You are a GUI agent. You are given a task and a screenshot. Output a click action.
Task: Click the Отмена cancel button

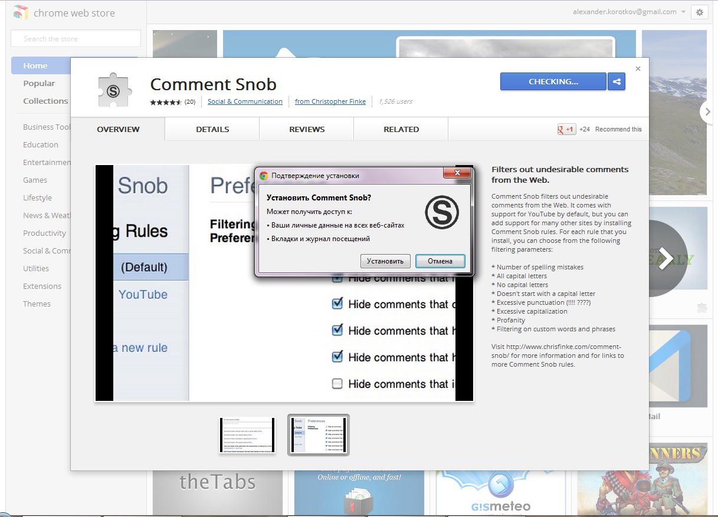pyautogui.click(x=440, y=261)
